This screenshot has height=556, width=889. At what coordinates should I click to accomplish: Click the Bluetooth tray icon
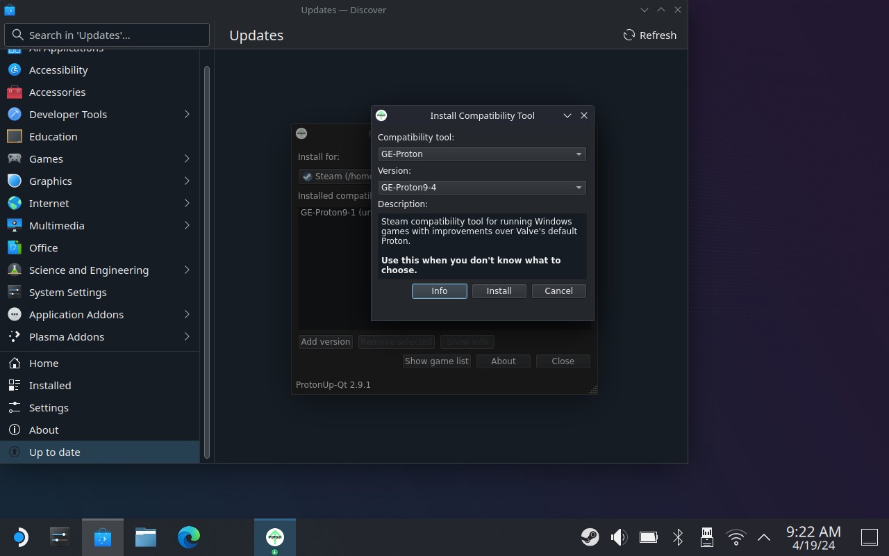click(678, 537)
